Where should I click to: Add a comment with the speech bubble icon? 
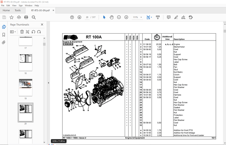[168, 17]
